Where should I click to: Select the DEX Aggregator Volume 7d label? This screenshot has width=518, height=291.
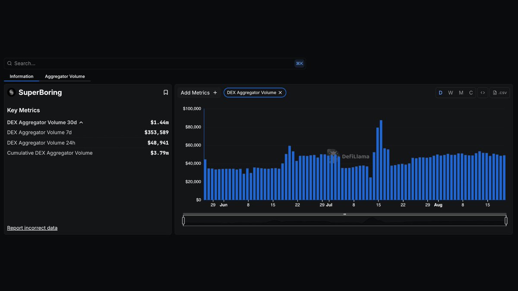tap(39, 132)
